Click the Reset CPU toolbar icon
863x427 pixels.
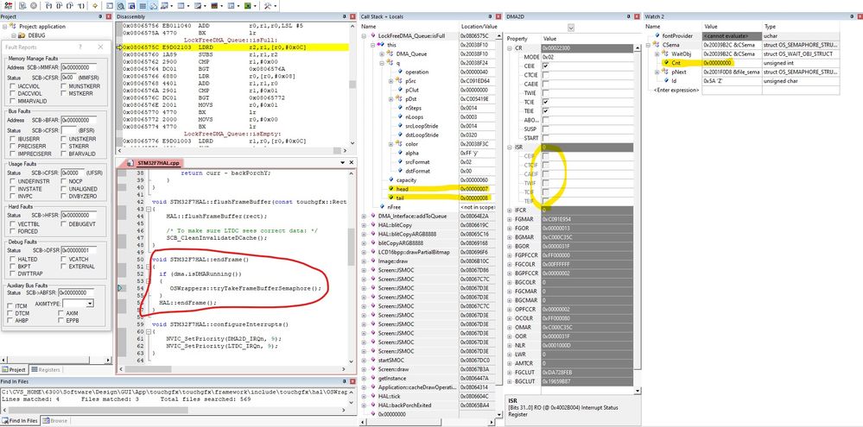pyautogui.click(x=9, y=5)
